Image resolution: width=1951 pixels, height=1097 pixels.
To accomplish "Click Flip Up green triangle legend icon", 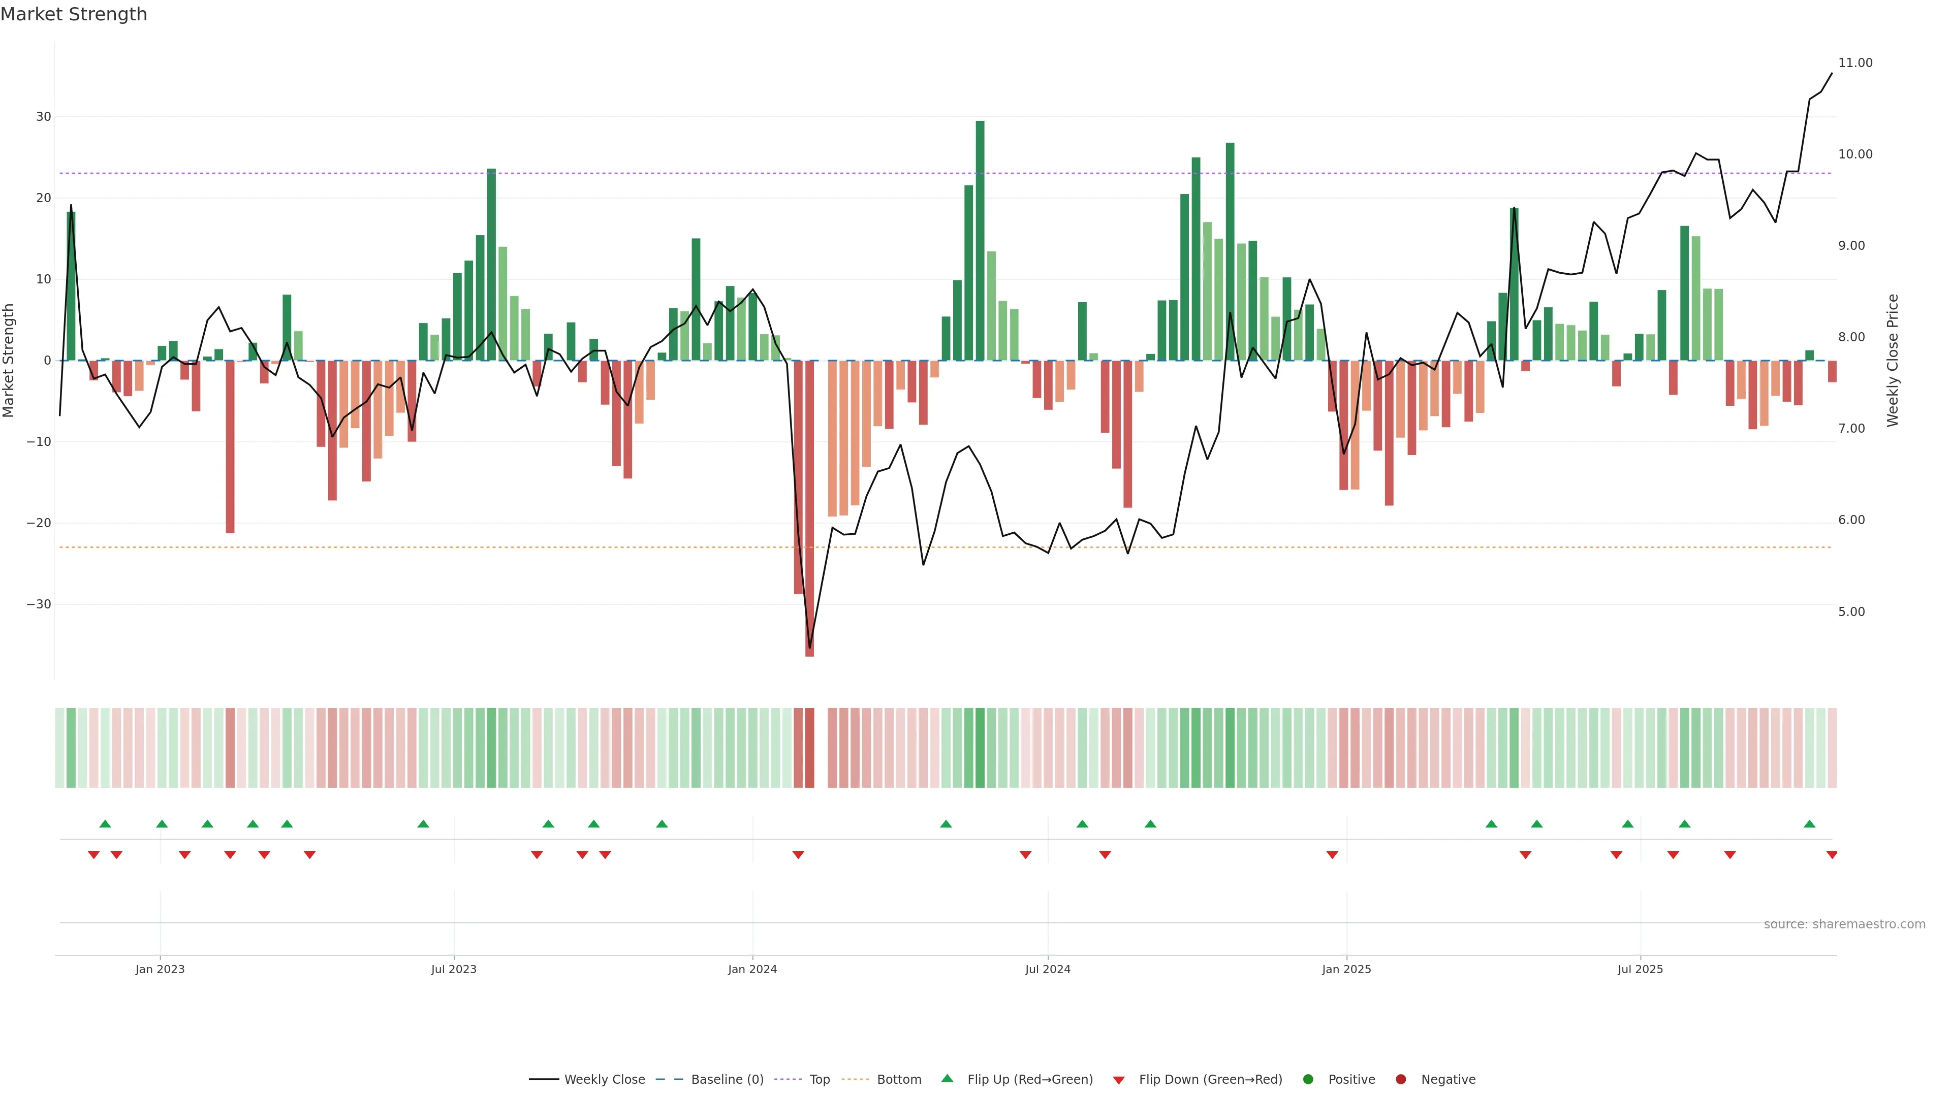I will click(x=947, y=1079).
